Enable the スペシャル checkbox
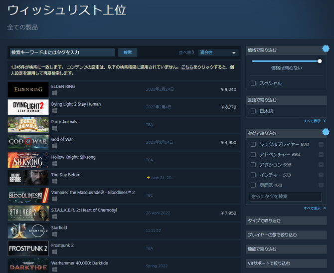The width and height of the screenshot is (334, 273). pyautogui.click(x=253, y=83)
